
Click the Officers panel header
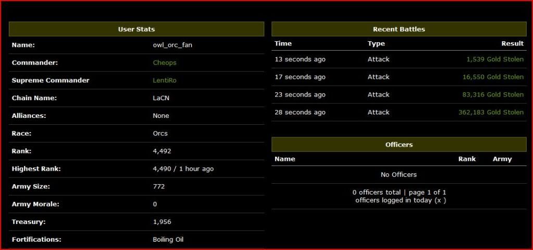point(399,145)
